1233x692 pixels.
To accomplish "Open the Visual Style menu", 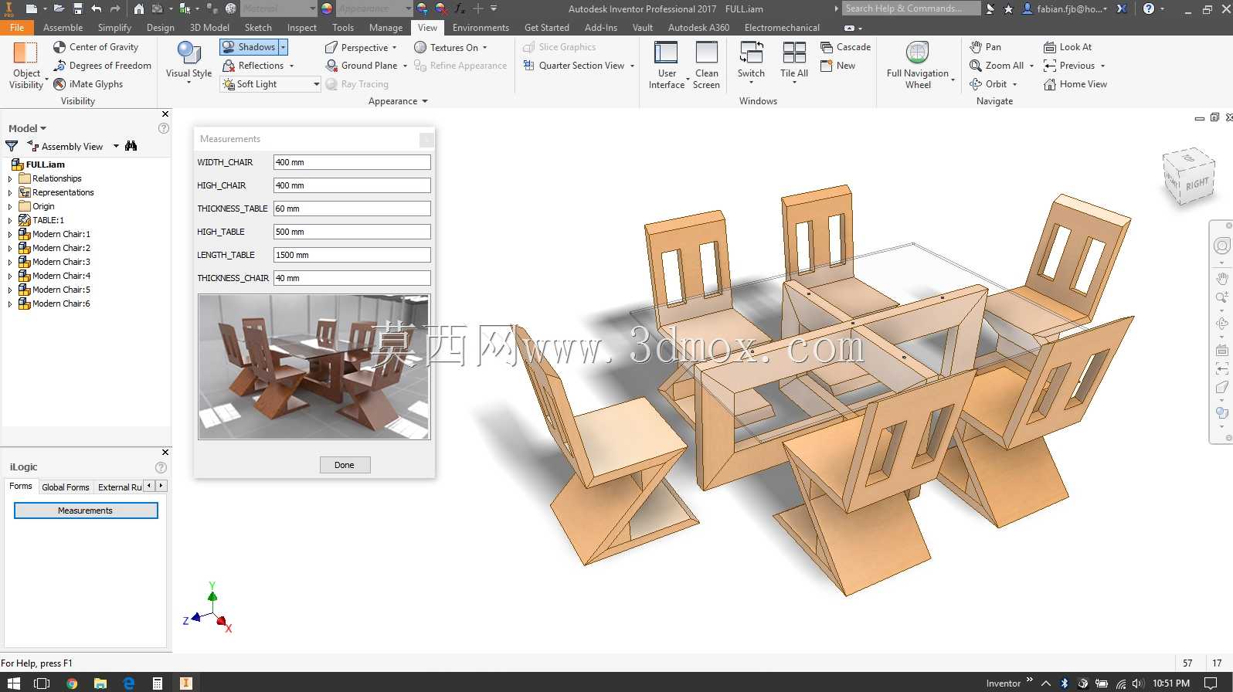I will coord(189,62).
